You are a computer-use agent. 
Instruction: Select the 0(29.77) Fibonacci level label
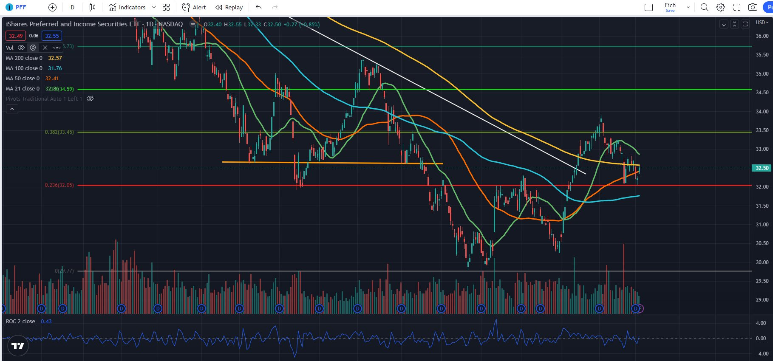click(x=64, y=271)
